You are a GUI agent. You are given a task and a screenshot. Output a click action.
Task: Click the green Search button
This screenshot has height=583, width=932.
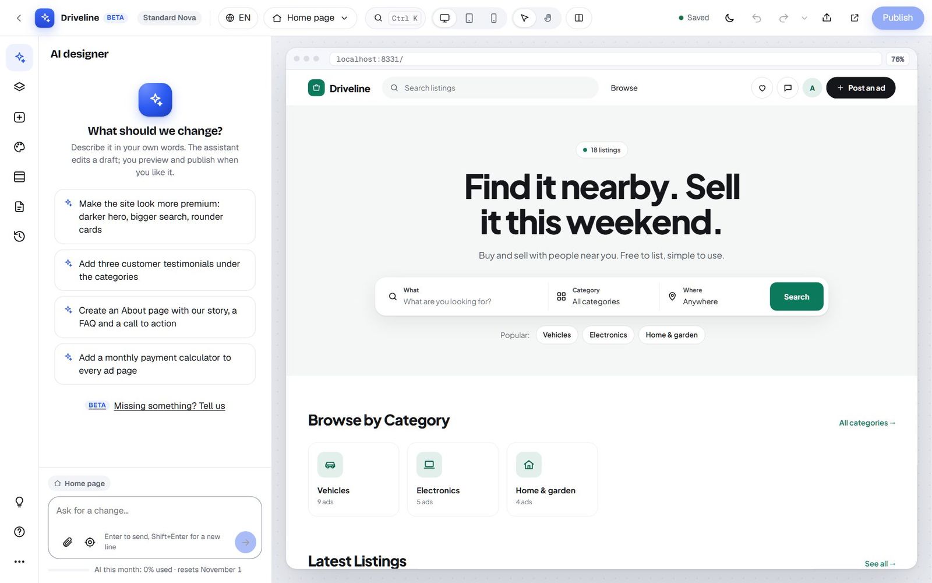(x=796, y=297)
